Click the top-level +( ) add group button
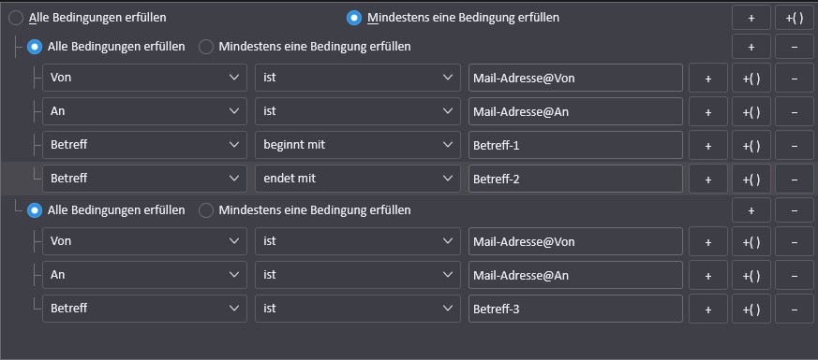 coord(794,18)
